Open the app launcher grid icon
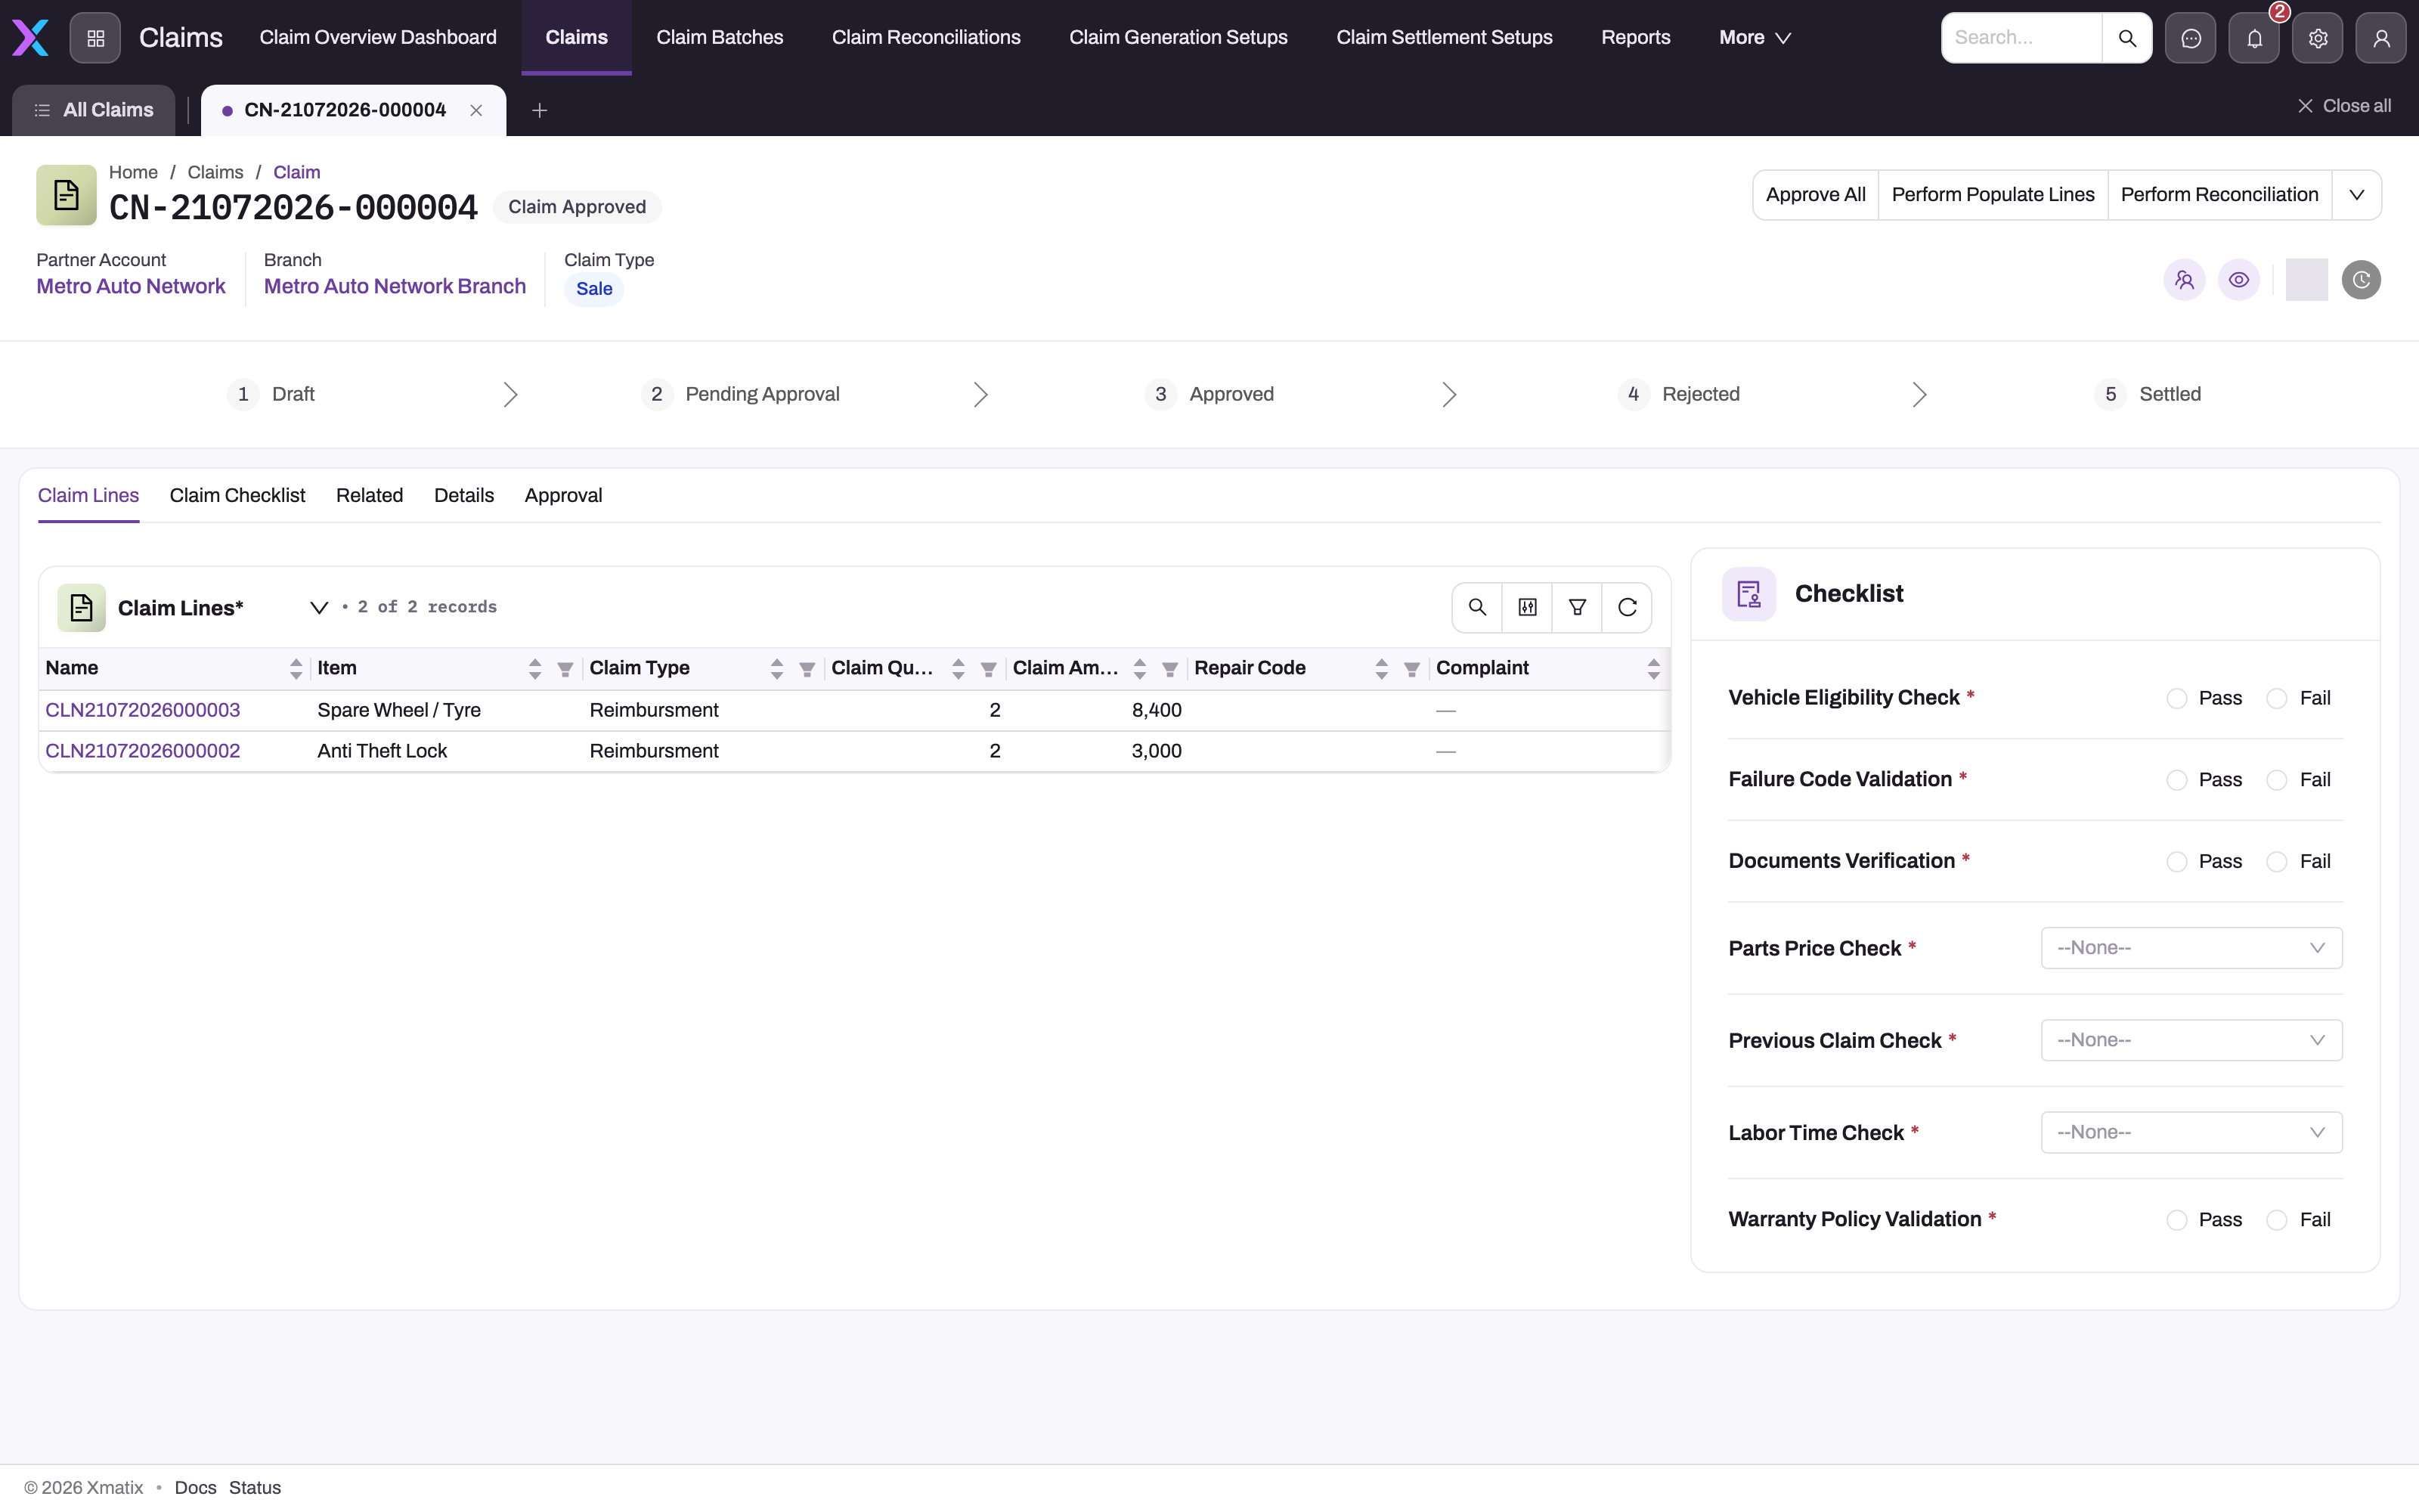Screen dimensions: 2419x1512 click(95, 38)
